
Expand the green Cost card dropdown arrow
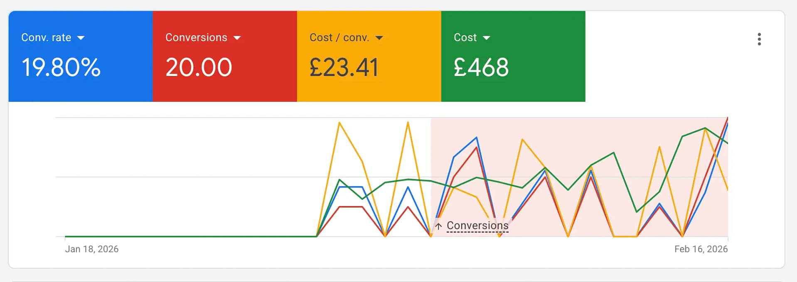[487, 38]
